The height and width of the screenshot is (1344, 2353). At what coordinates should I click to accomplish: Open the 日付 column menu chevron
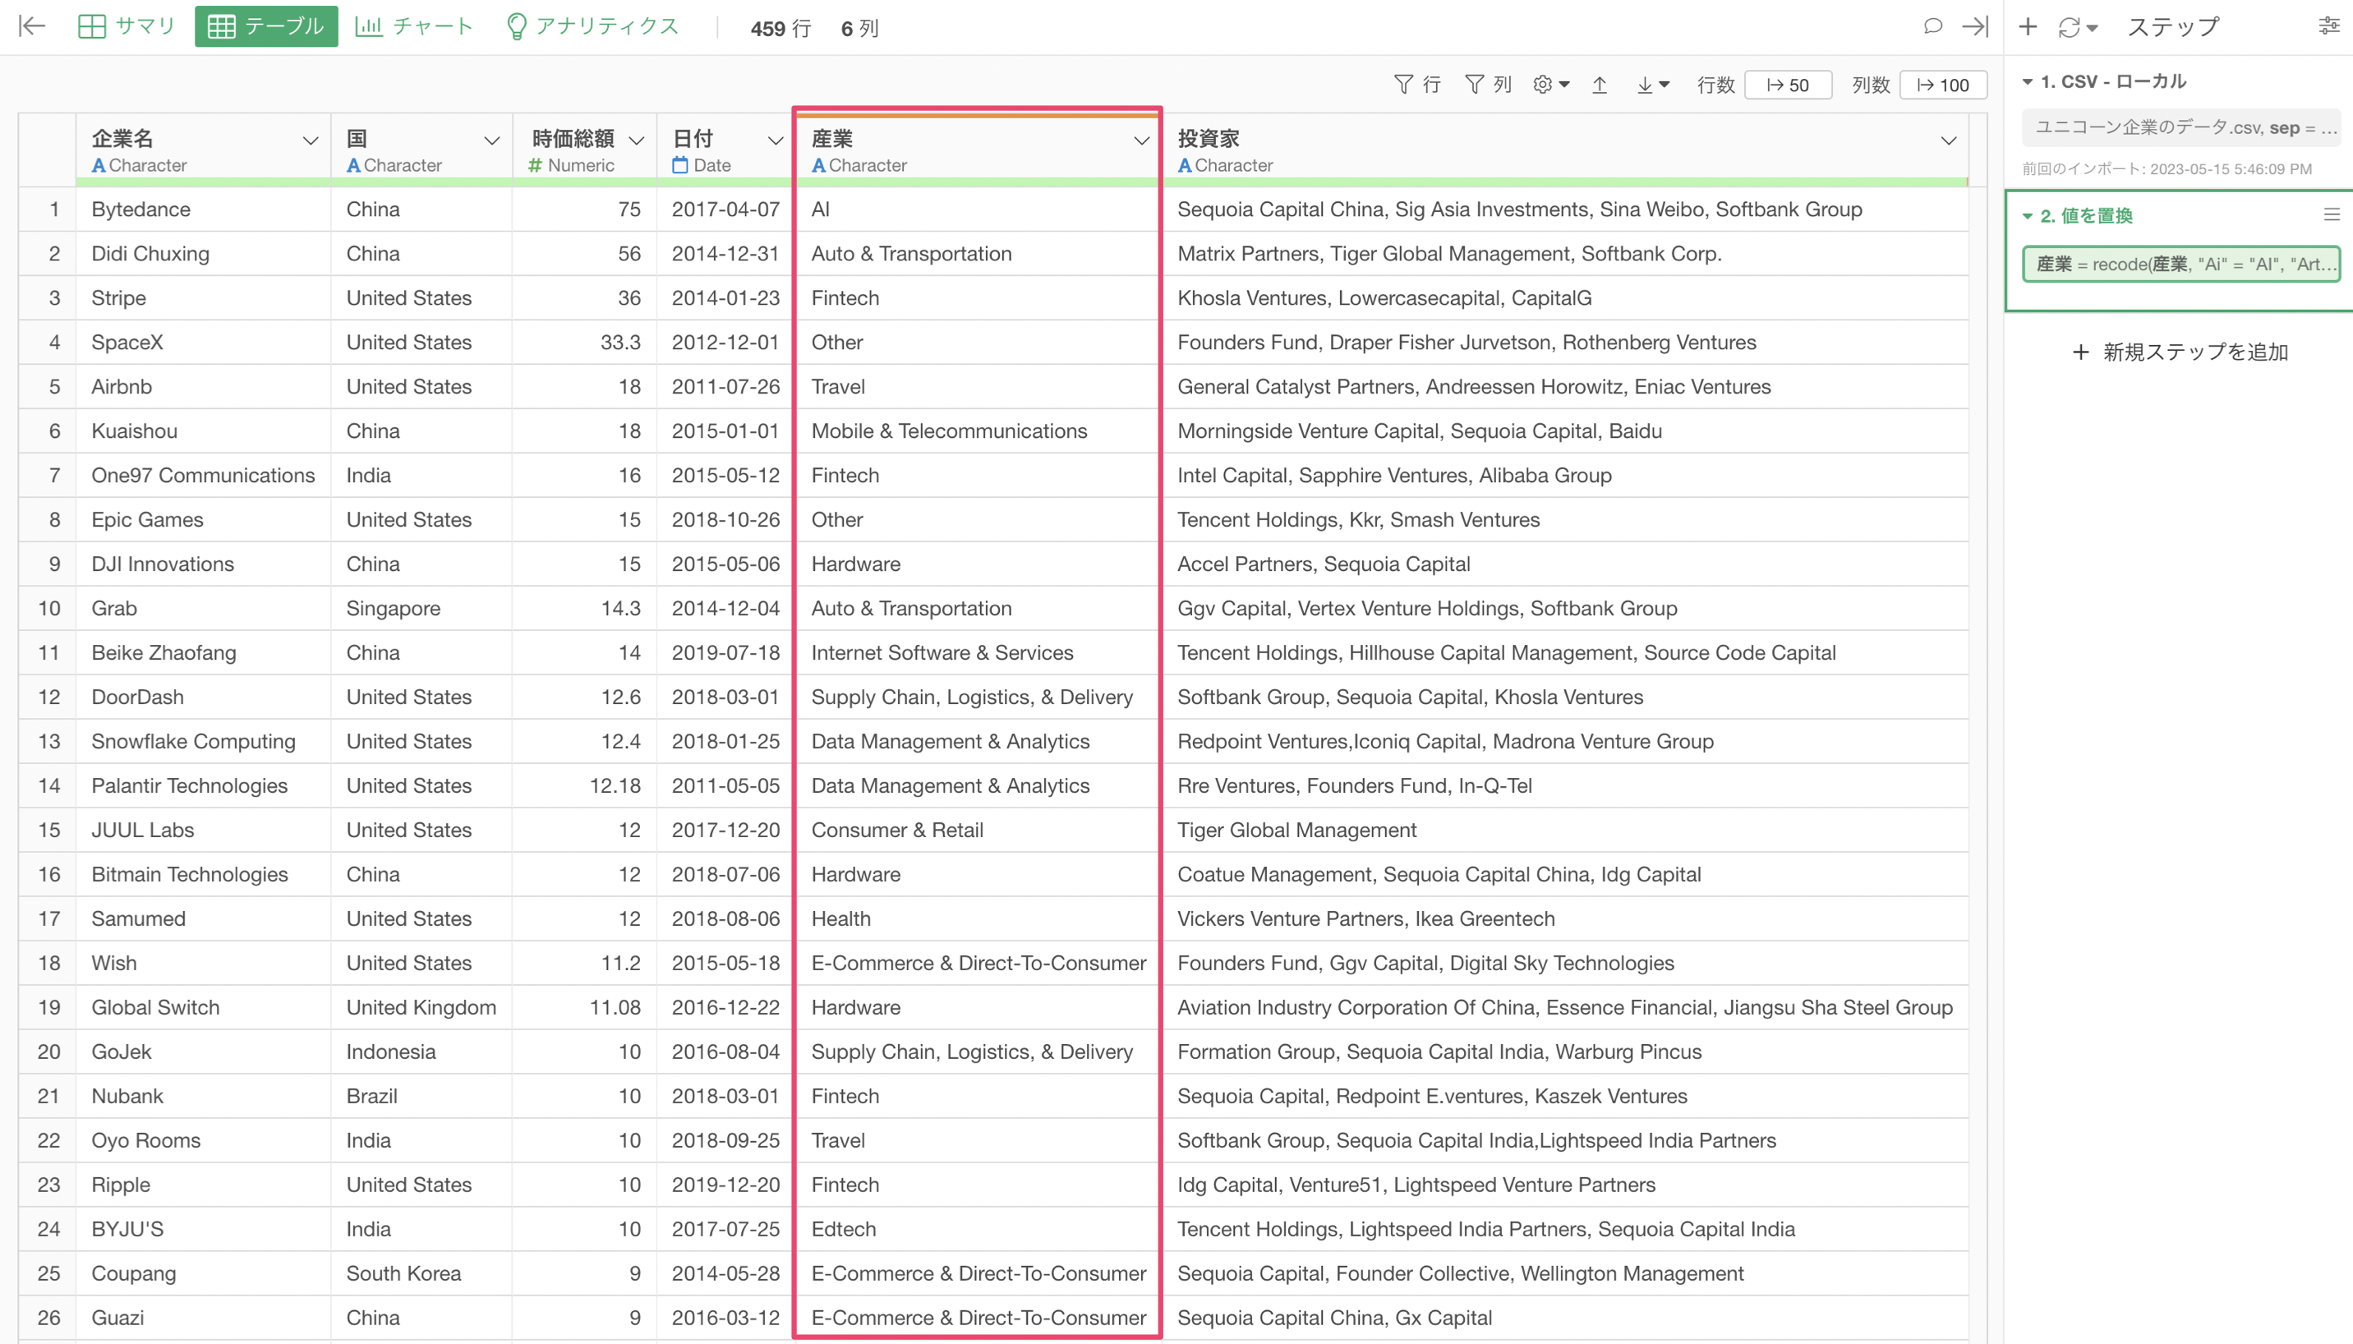776,140
